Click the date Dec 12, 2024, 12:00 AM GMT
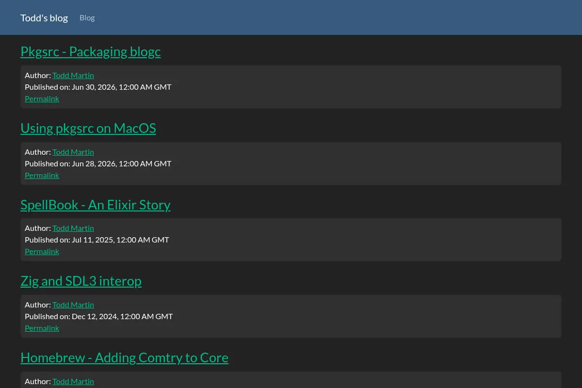Screen dimensions: 582x388 pyautogui.click(x=122, y=316)
